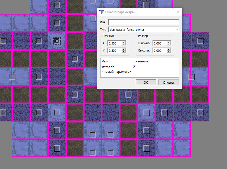
Task: Close the Объект параметры dialog
Action: tap(178, 12)
